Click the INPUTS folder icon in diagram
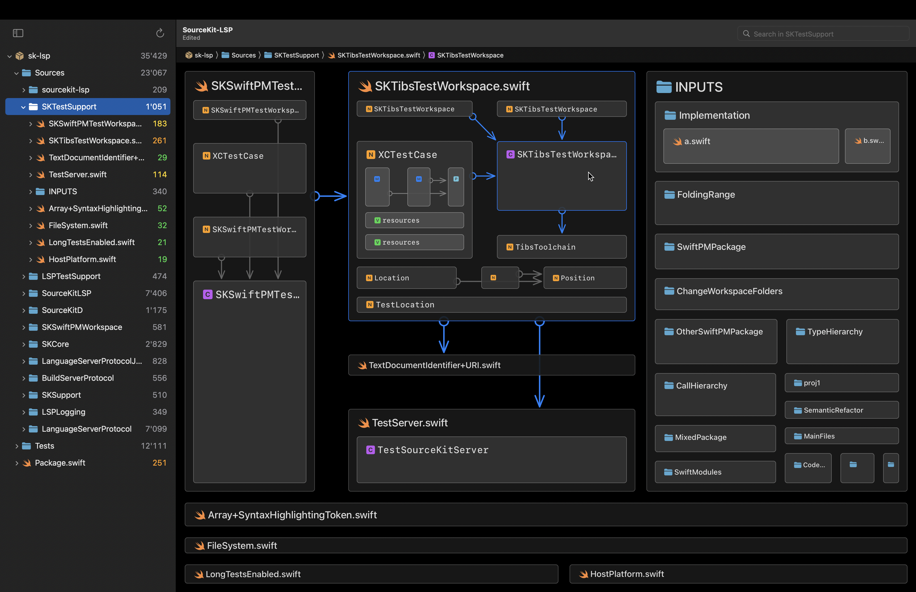 (664, 87)
